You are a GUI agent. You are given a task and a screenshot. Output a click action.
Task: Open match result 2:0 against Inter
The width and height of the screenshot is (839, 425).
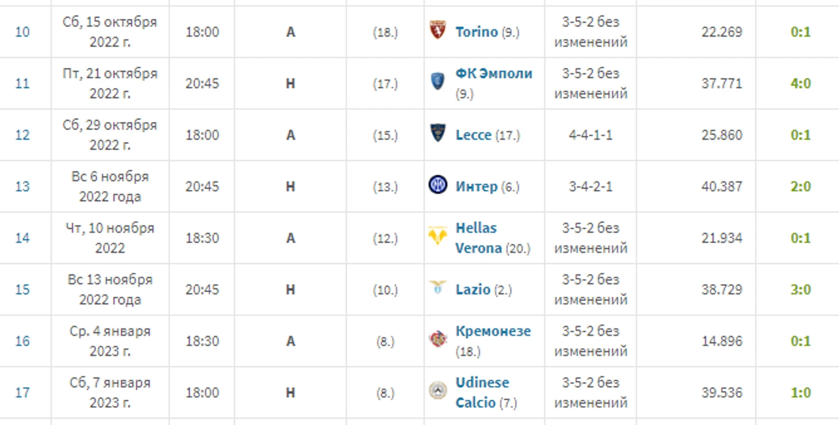pyautogui.click(x=800, y=186)
